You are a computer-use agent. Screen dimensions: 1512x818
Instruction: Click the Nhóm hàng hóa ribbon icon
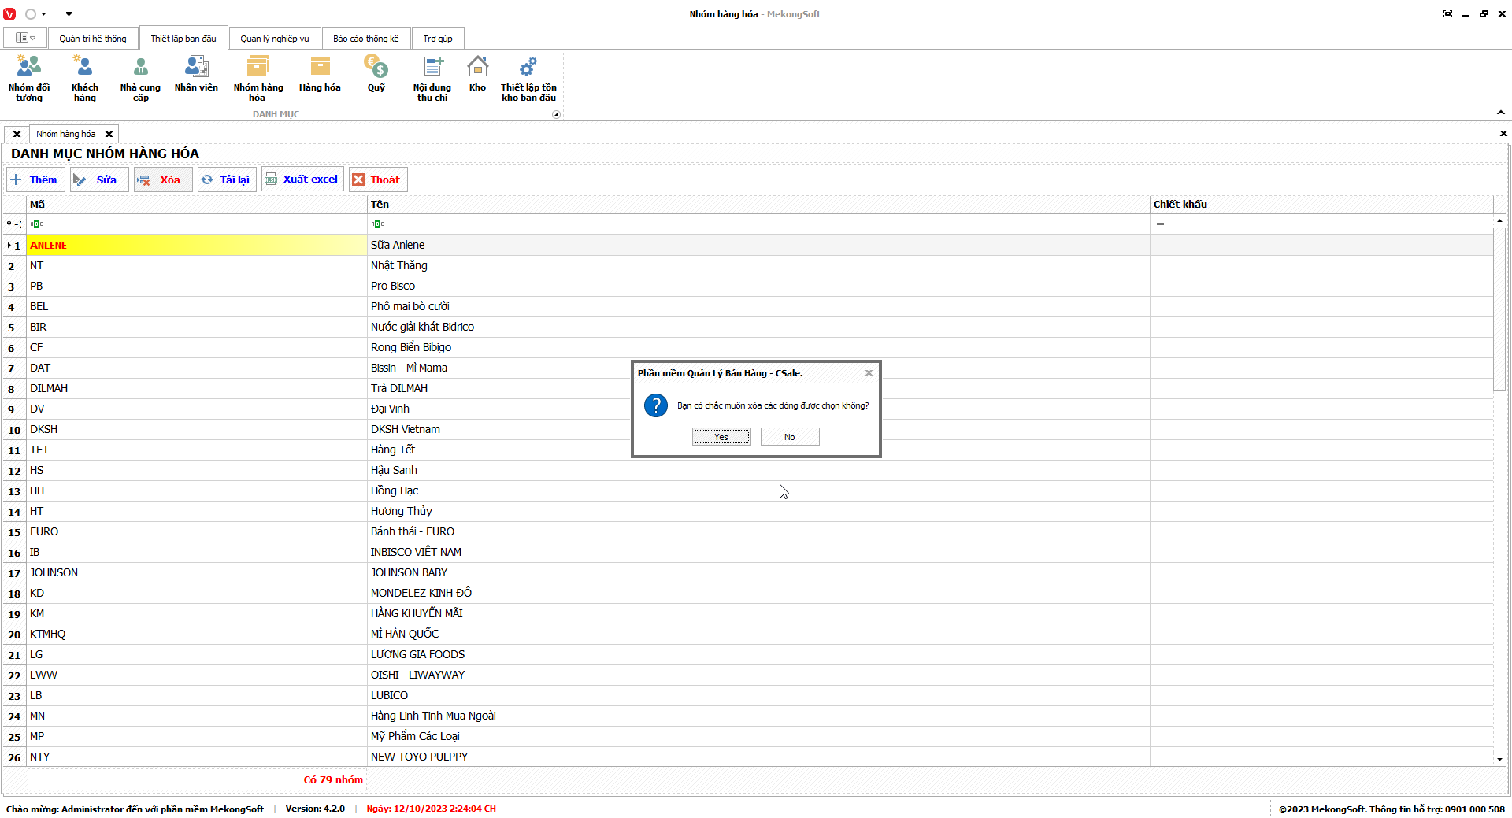coord(258,78)
